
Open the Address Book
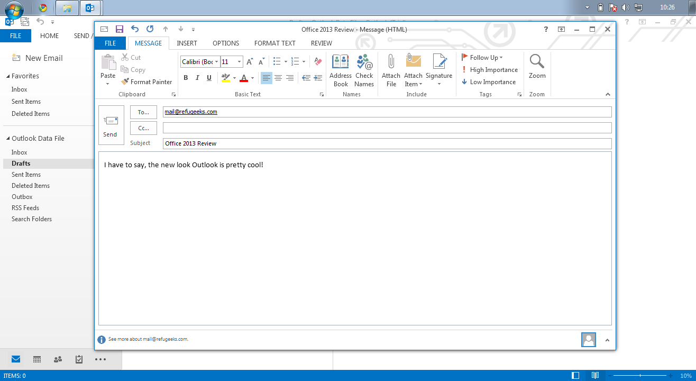[341, 70]
